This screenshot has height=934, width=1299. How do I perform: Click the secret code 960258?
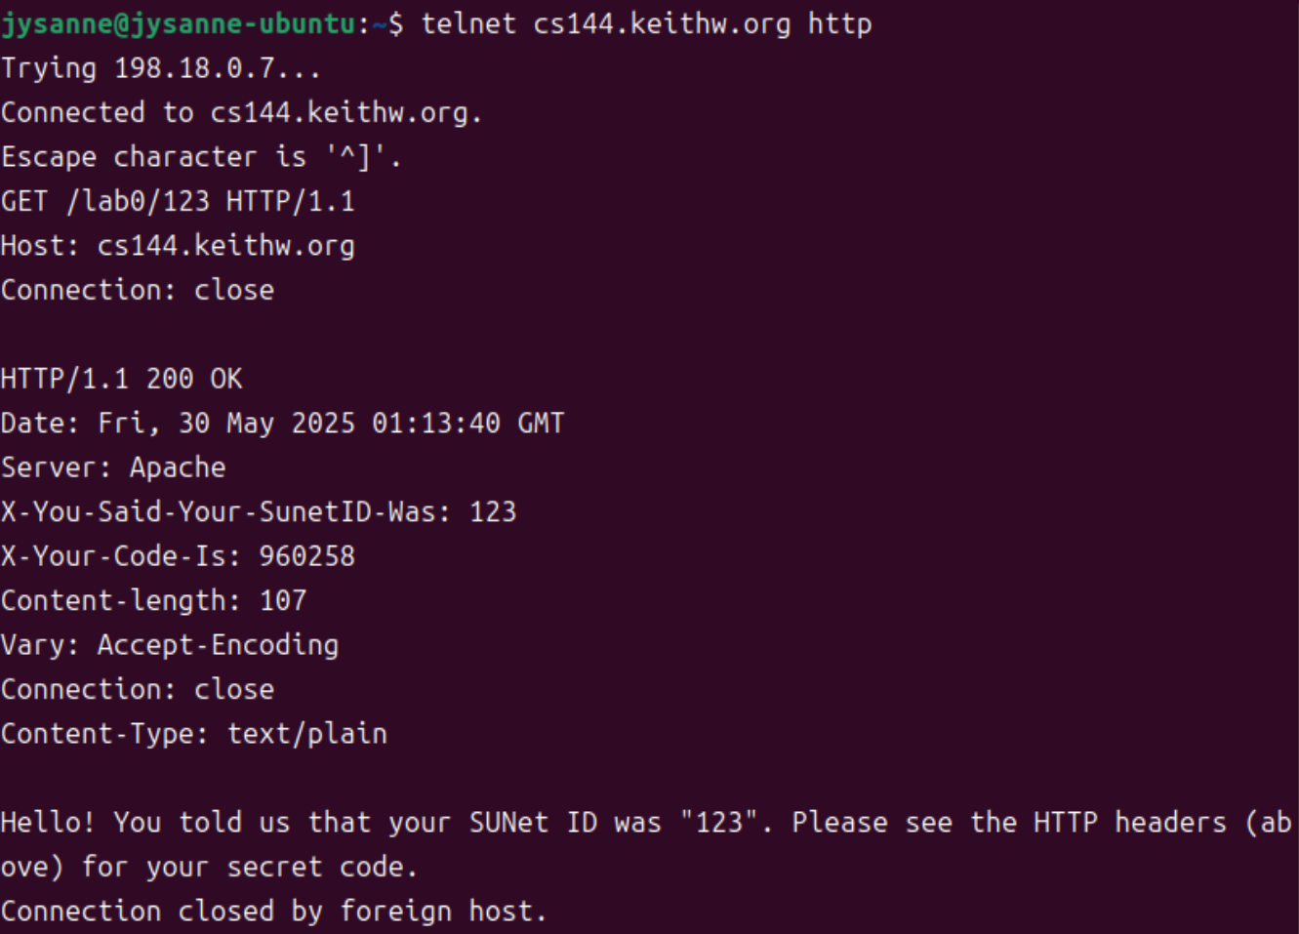(x=306, y=556)
